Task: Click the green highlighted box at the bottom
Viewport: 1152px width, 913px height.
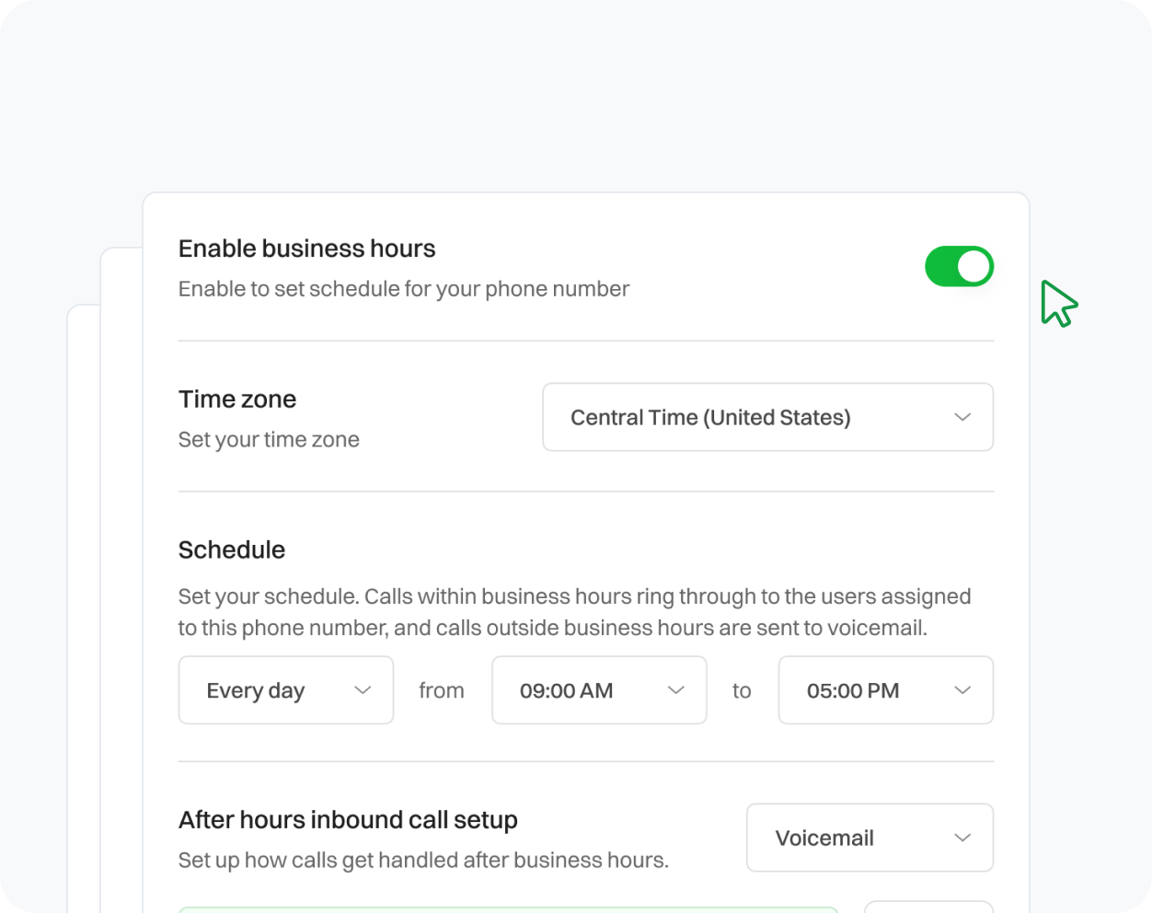Action: pos(508,909)
